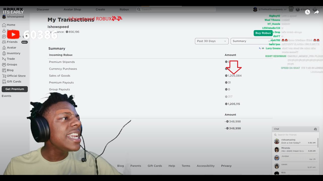Viewport: 323px width, 181px height.
Task: Click the Search for friends field
Action: [x=295, y=135]
